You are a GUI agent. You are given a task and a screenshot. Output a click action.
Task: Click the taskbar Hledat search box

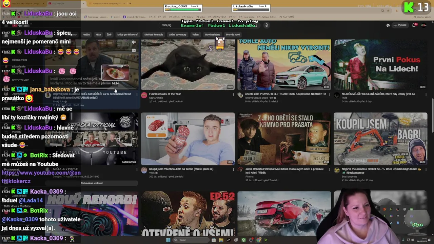click(191, 240)
